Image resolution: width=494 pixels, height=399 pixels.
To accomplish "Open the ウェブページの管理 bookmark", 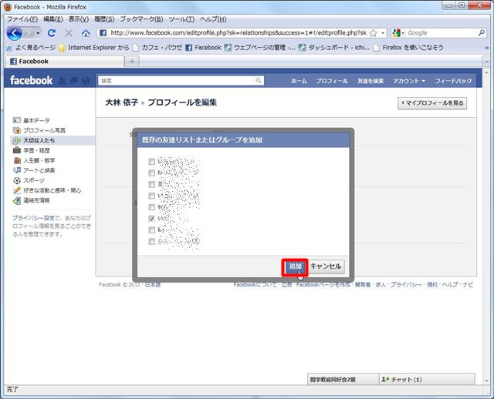I will coord(260,48).
